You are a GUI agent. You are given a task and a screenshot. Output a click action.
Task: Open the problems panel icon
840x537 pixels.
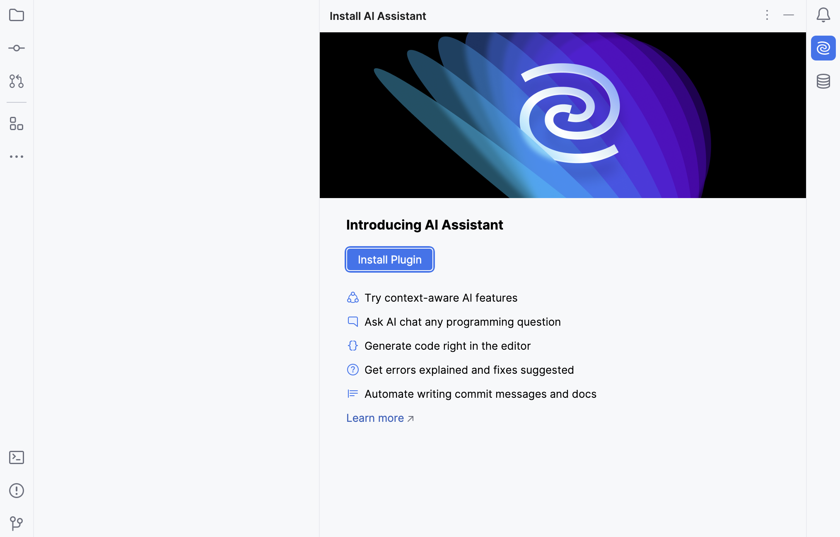point(17,491)
